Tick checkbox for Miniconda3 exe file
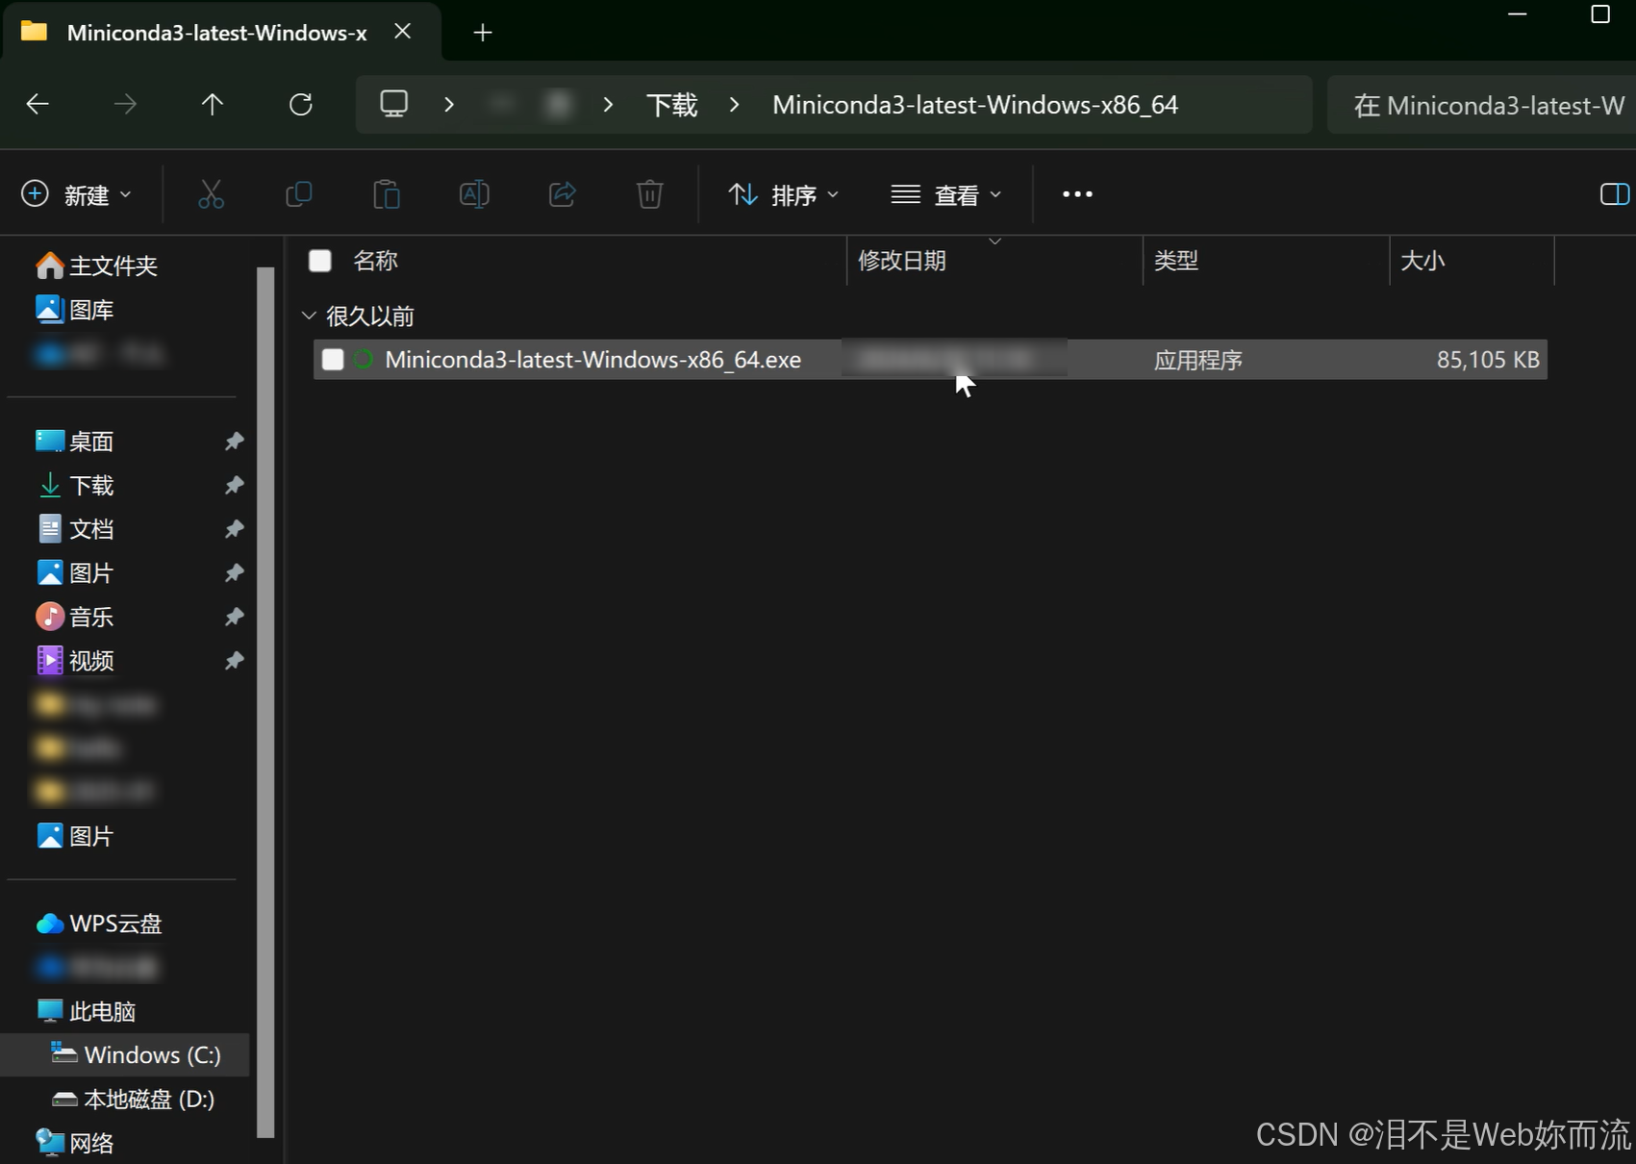The image size is (1636, 1164). [x=333, y=360]
